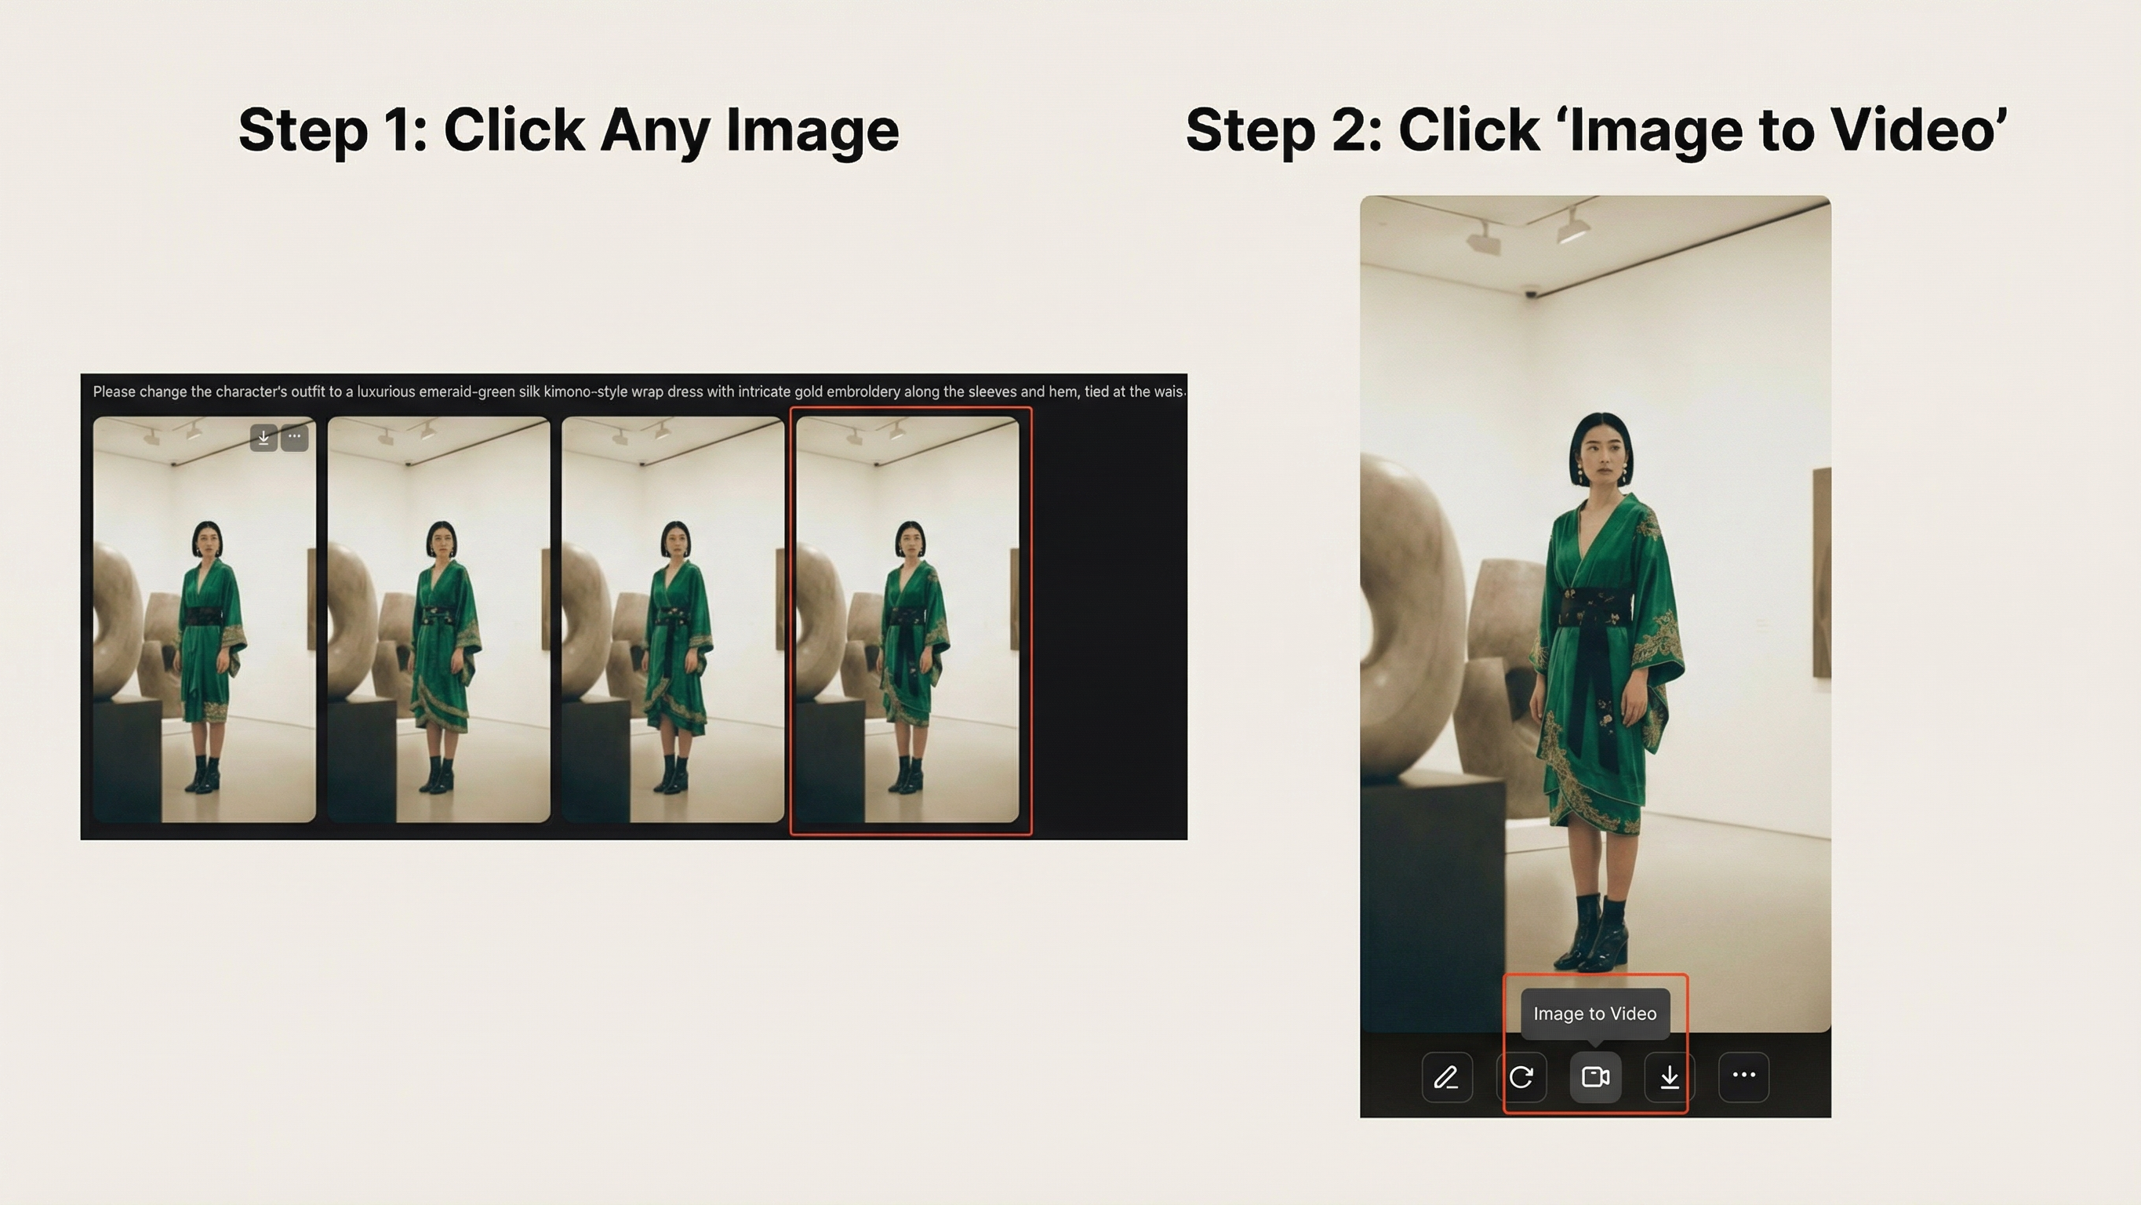
Task: Click the camera icon highlighted by the tooltip
Action: pyautogui.click(x=1595, y=1077)
